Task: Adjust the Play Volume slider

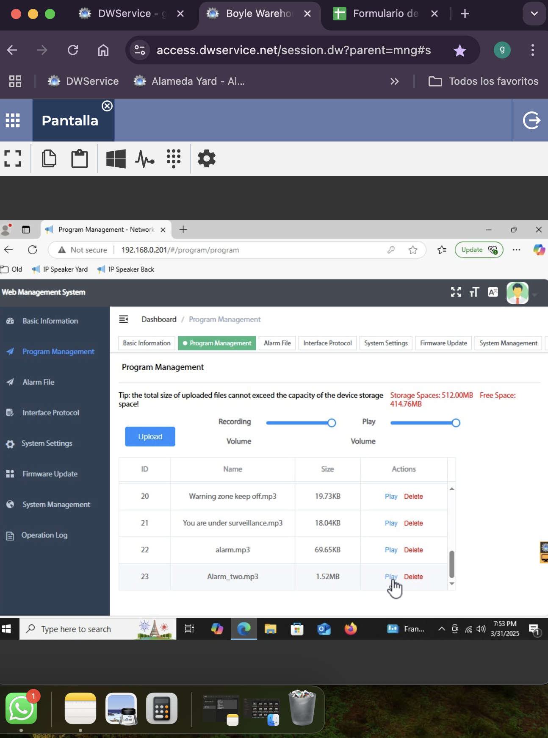Action: click(425, 423)
